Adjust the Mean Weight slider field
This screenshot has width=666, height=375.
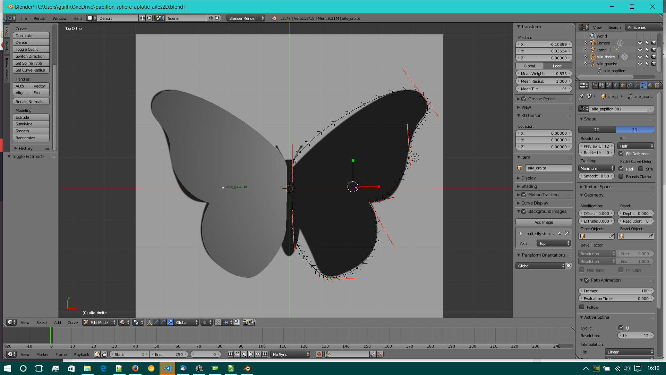[543, 74]
